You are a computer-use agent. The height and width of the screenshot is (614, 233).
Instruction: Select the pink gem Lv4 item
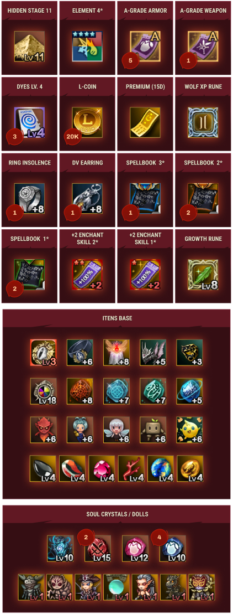click(102, 468)
